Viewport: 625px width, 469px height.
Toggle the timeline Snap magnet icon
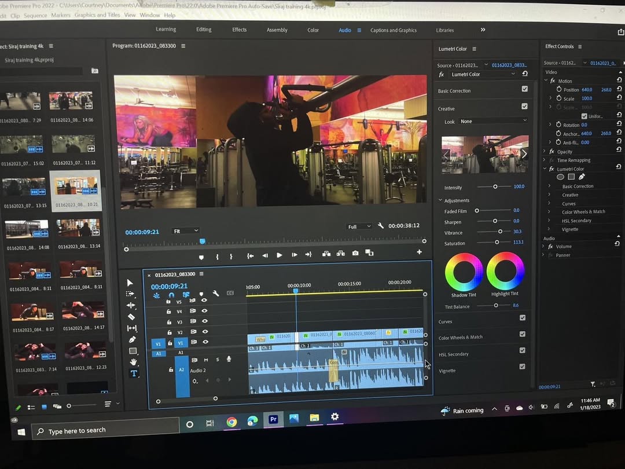[x=171, y=295]
